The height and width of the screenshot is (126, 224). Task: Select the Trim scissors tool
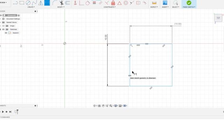pos(62,3)
